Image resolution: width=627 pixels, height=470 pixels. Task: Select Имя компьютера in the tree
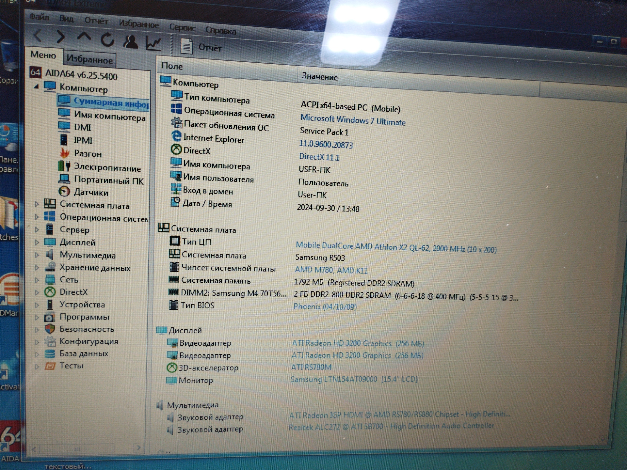pos(109,116)
